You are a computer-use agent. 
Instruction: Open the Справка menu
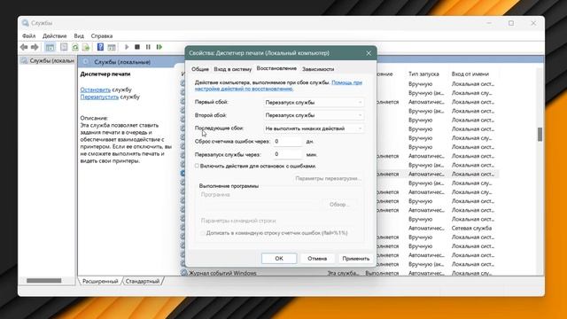pos(102,35)
